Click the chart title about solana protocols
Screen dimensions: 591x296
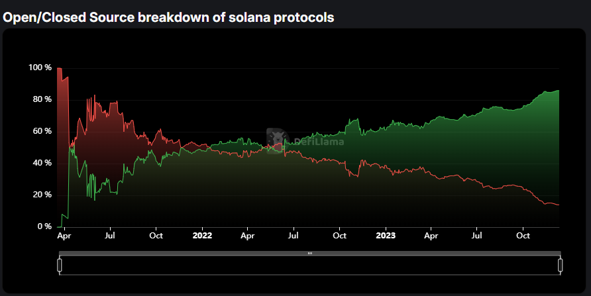coord(168,18)
